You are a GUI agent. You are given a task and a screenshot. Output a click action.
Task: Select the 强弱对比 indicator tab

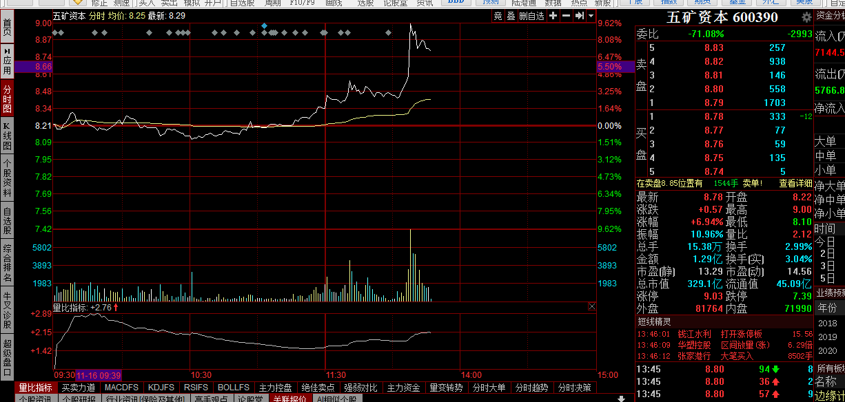[361, 388]
